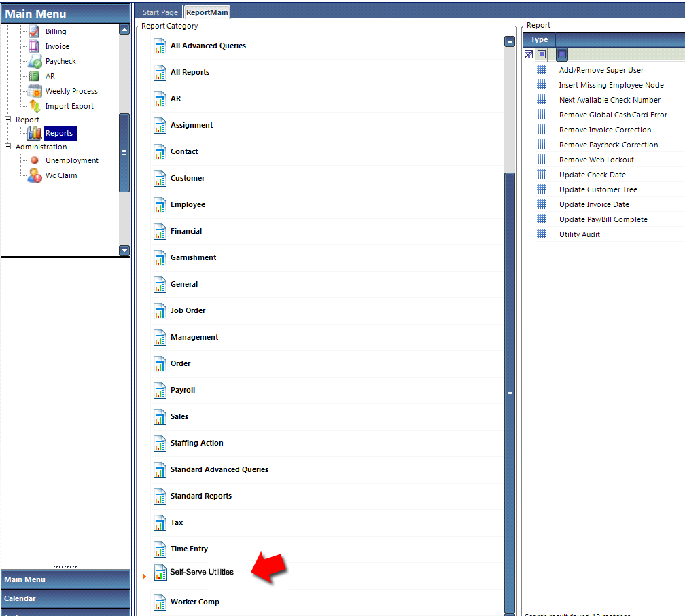Click the Payroll category report icon
The width and height of the screenshot is (685, 616).
[160, 391]
